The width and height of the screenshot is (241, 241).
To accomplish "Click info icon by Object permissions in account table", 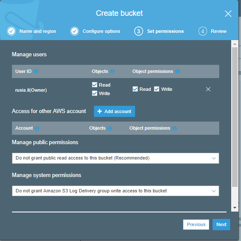I will click(174, 128).
